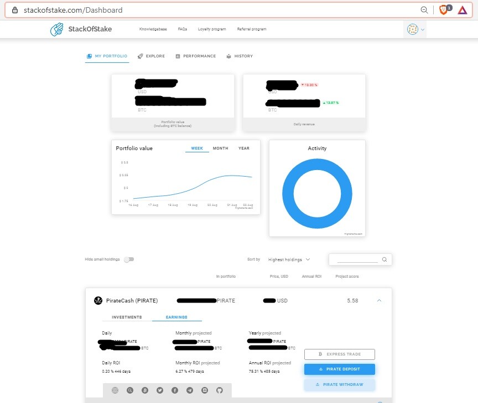Click the StackOfStake brand name

(90, 29)
